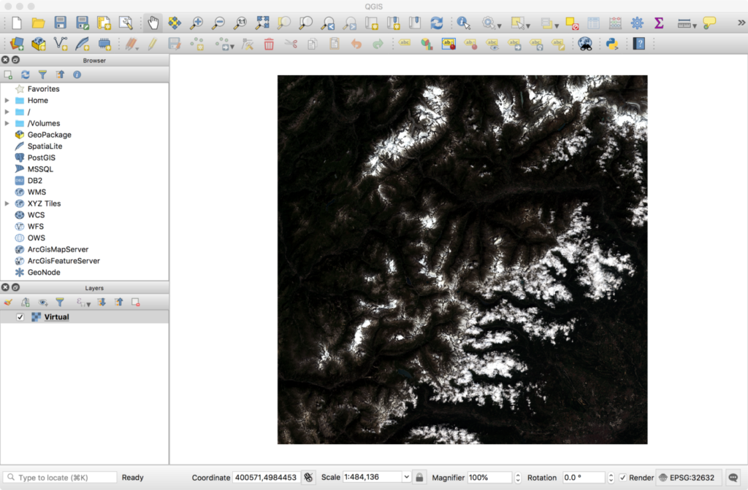Image resolution: width=748 pixels, height=490 pixels.
Task: Open the Data Source Manager
Action: [17, 44]
